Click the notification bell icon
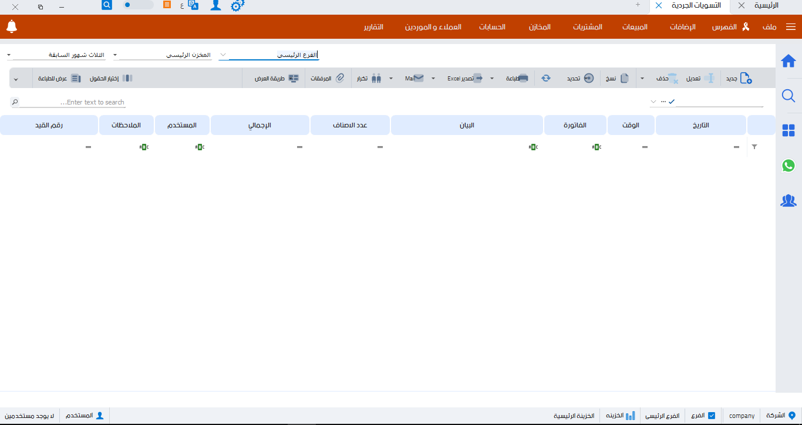Screen dimensions: 802x425 click(x=12, y=26)
